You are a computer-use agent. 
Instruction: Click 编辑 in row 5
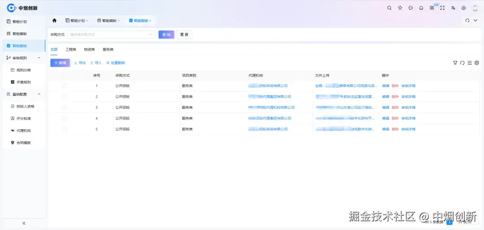tap(385, 129)
